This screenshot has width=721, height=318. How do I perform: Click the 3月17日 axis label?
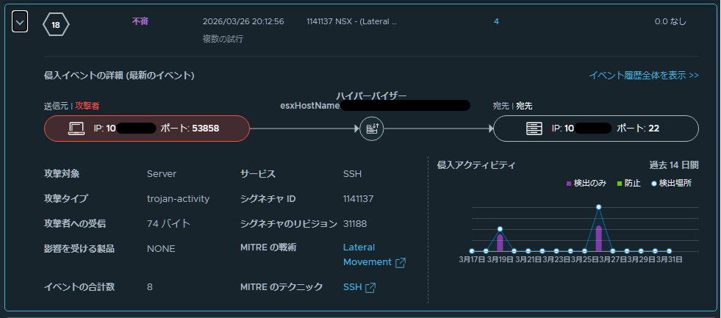click(472, 259)
